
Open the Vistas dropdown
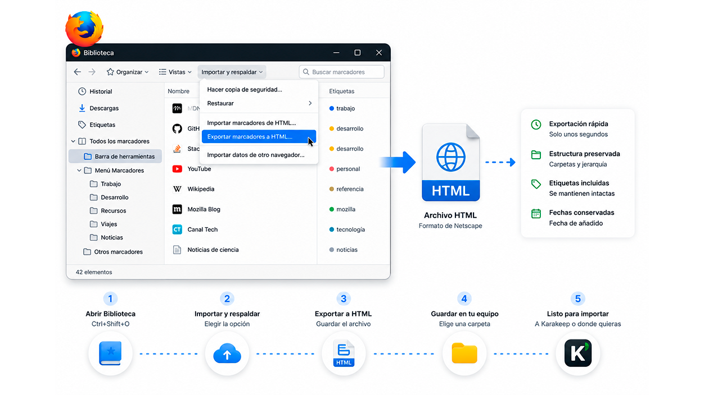(175, 72)
